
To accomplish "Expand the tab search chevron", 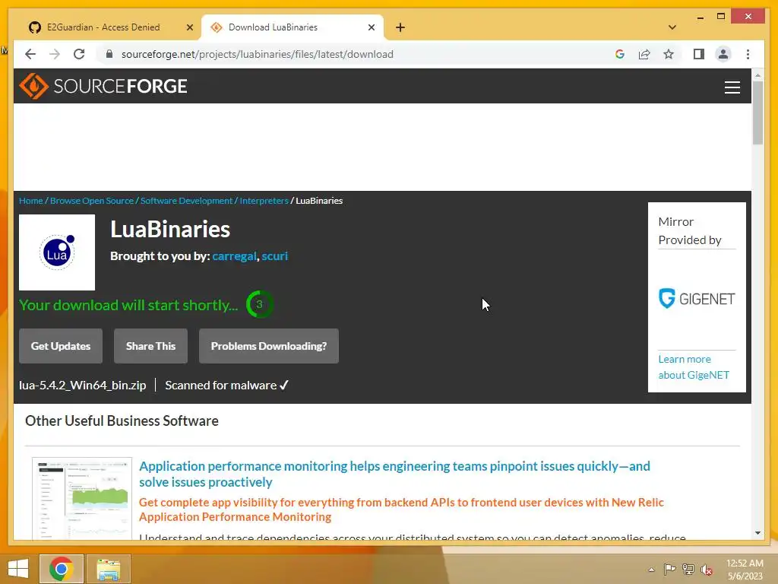I will click(672, 27).
